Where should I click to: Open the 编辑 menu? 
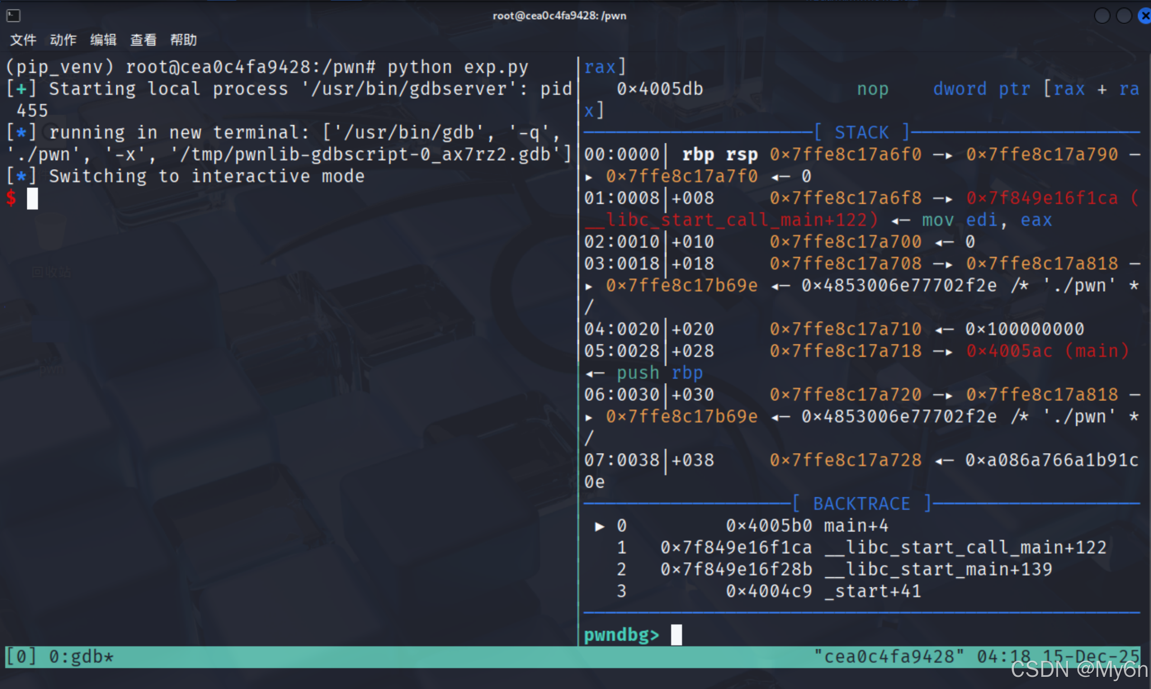coord(103,40)
